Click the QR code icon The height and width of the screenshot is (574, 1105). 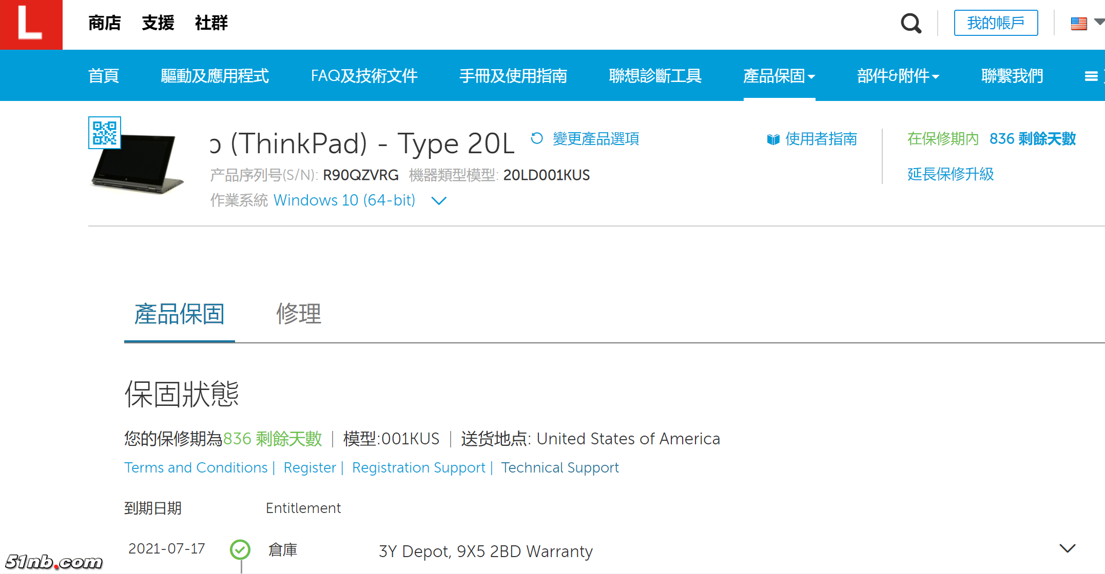[x=105, y=133]
